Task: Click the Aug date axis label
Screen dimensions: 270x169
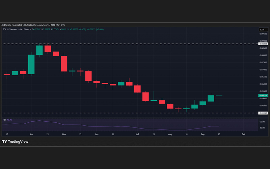Action: pos(170,134)
